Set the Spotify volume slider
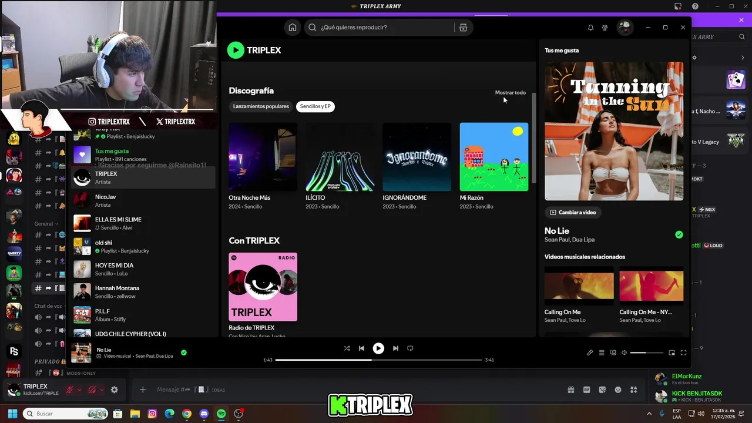 tap(646, 352)
